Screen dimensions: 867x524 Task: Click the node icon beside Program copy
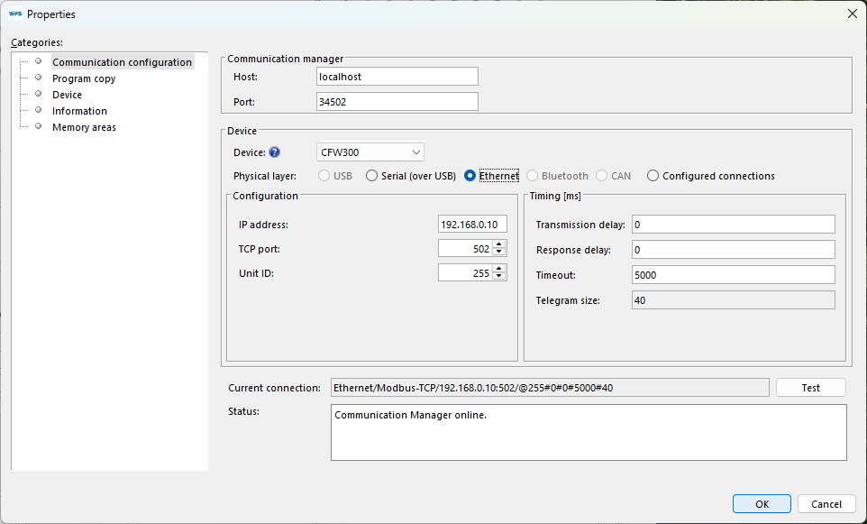point(37,78)
